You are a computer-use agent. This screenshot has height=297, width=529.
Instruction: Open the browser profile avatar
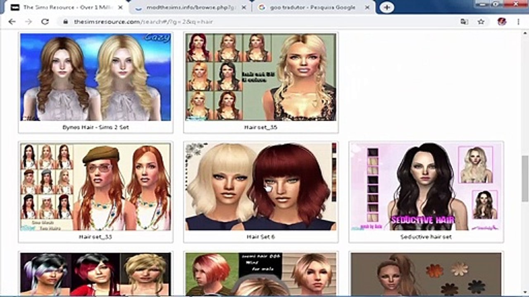coord(502,22)
